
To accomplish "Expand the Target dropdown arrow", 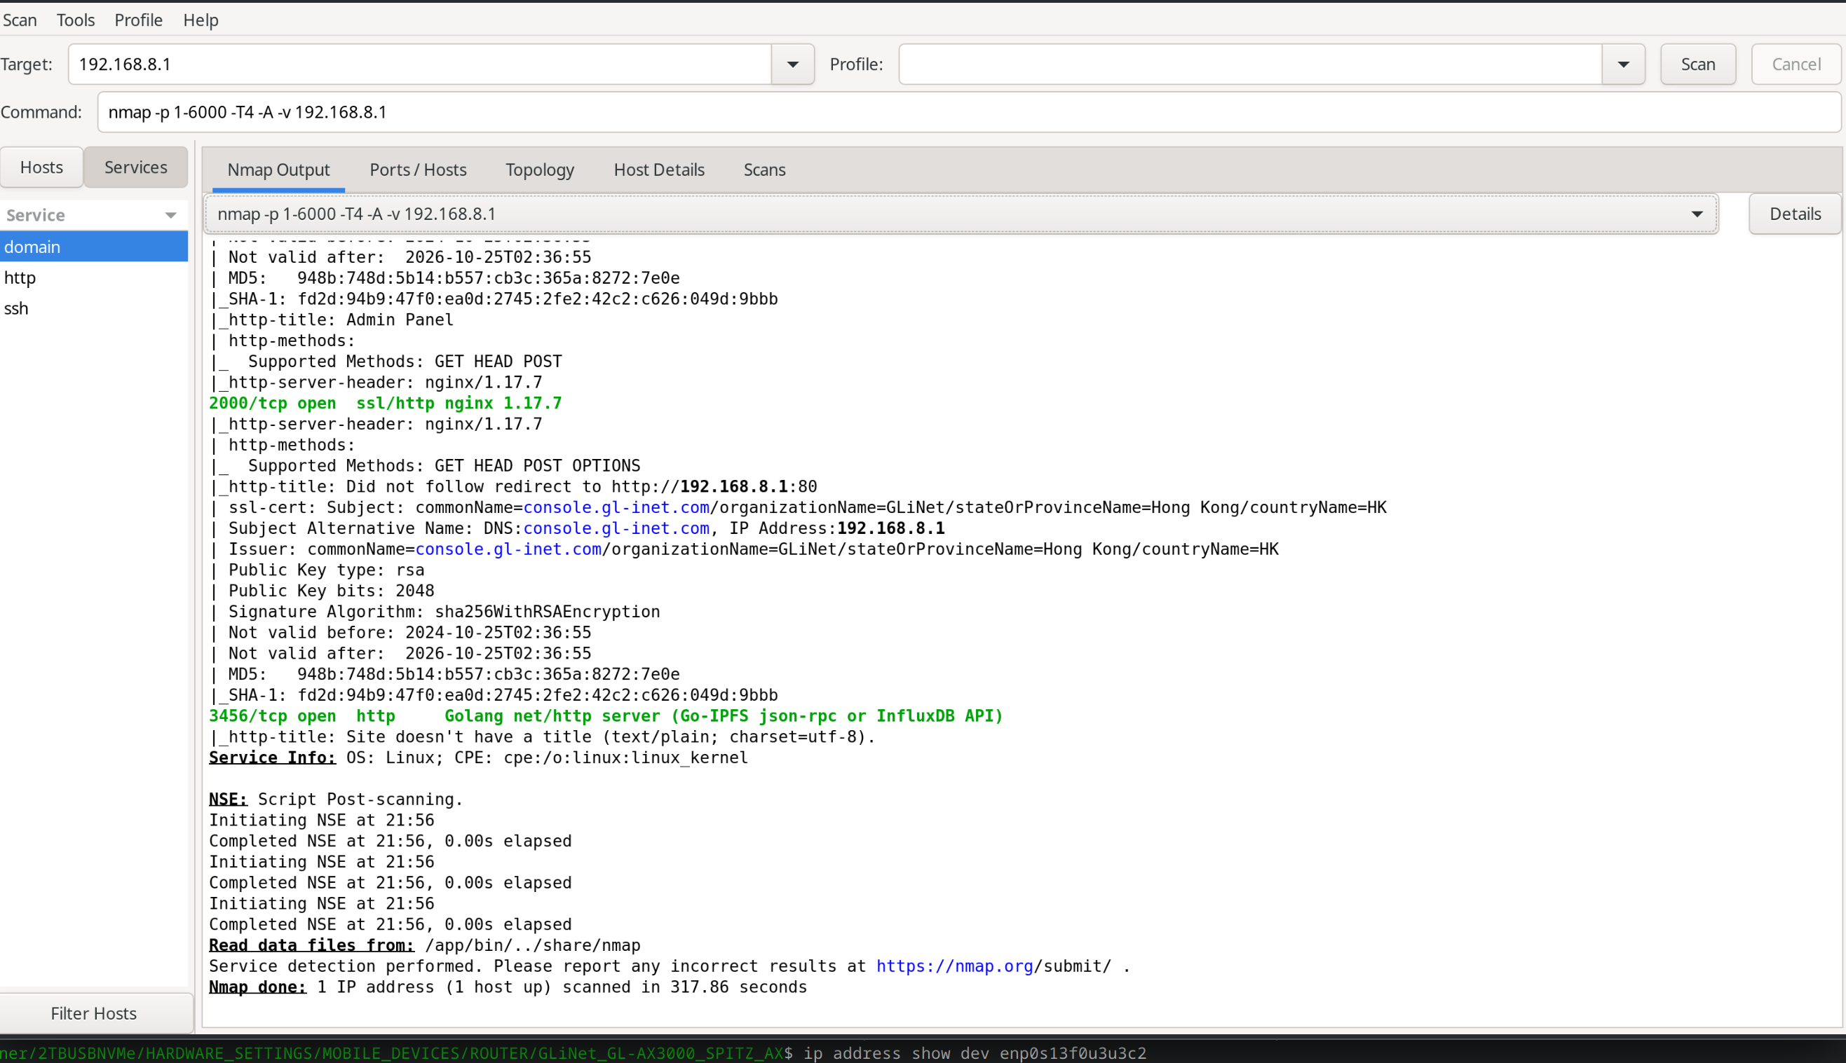I will tap(792, 64).
